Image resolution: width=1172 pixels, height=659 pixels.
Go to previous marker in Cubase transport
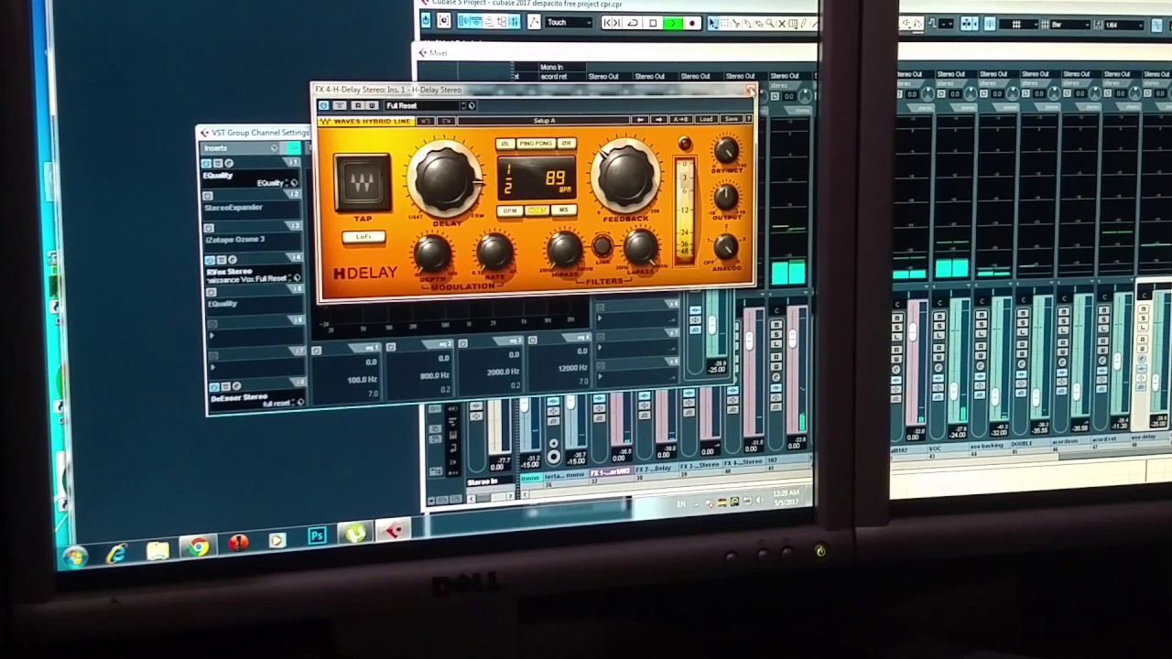(607, 23)
